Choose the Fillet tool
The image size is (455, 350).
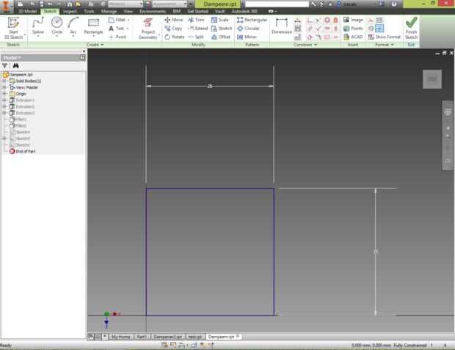click(117, 20)
